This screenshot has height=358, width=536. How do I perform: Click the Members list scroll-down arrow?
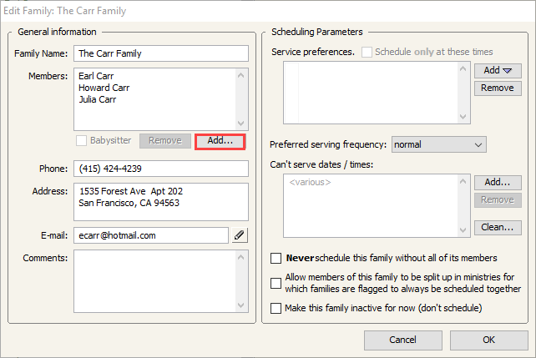tap(241, 124)
